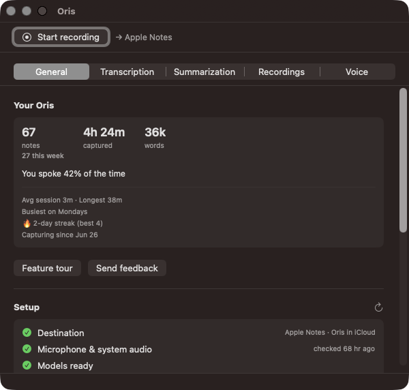
Task: Open the Voice tab
Action: [357, 72]
